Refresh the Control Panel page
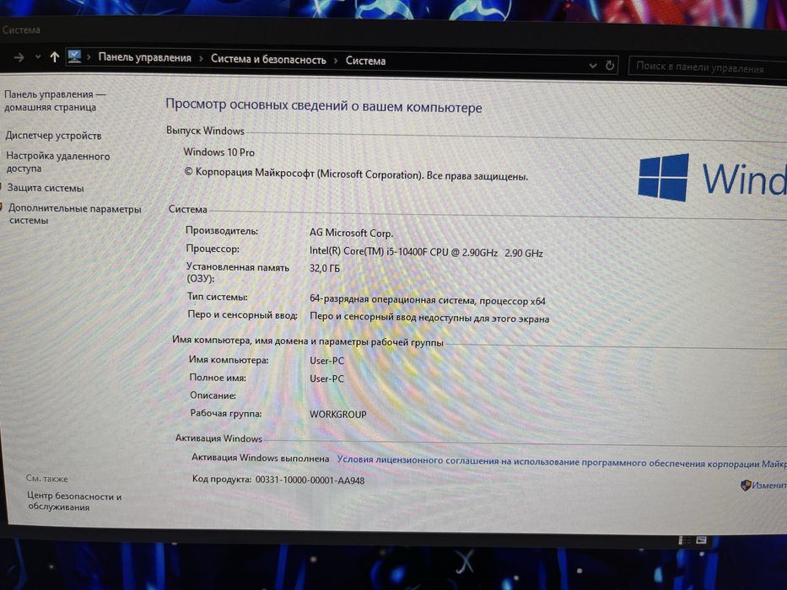 click(609, 65)
